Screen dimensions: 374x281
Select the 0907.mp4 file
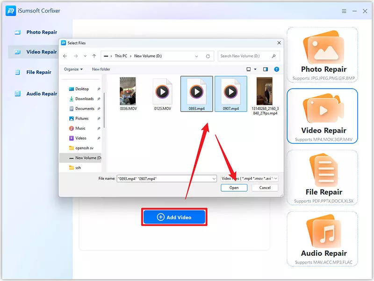[231, 94]
